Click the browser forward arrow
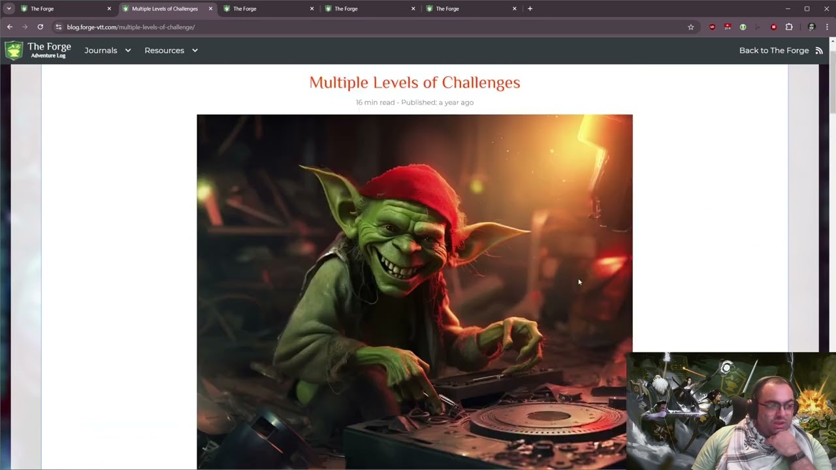836x470 pixels. (25, 27)
